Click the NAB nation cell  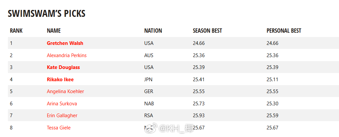click(149, 104)
